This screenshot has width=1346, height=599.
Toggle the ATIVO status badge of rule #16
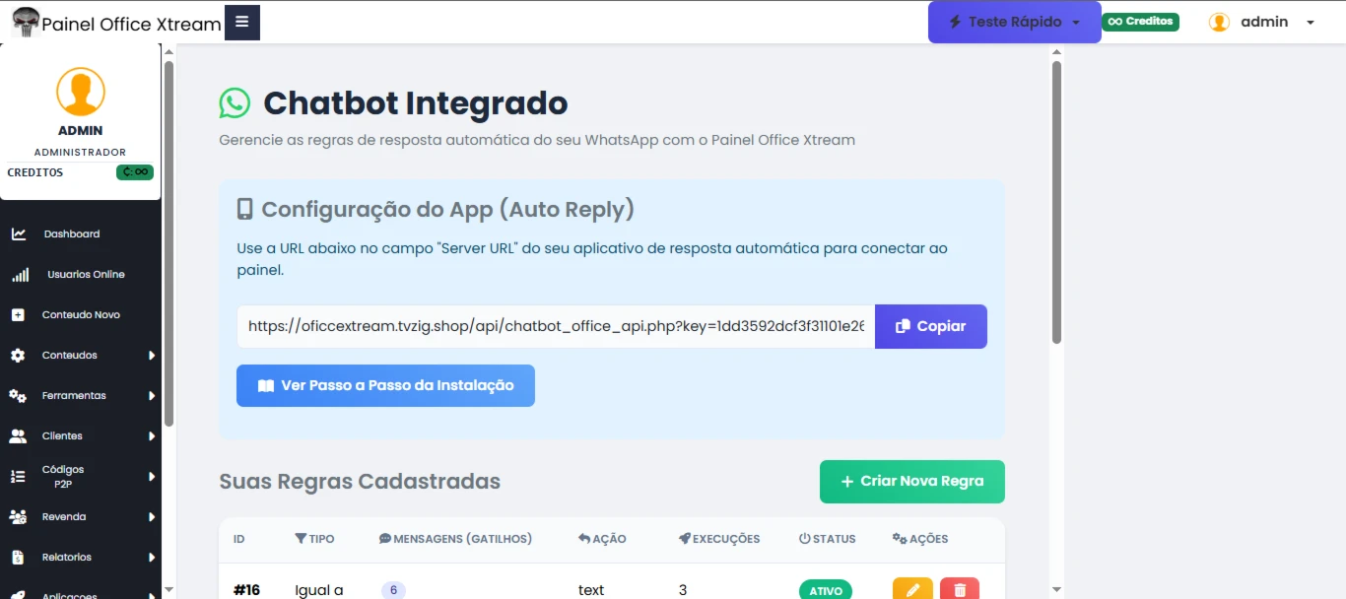point(825,590)
